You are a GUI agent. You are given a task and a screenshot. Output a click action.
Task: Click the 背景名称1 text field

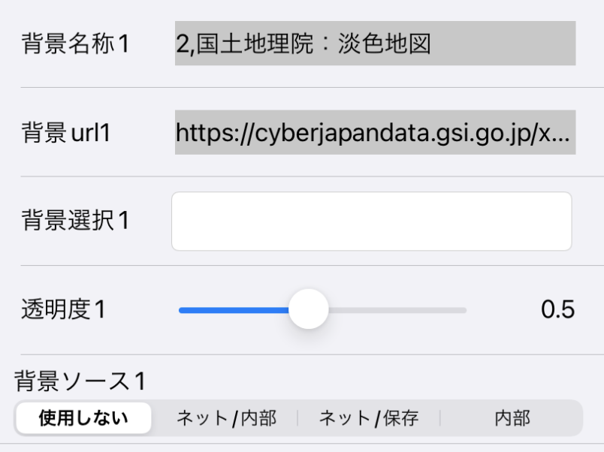point(375,43)
